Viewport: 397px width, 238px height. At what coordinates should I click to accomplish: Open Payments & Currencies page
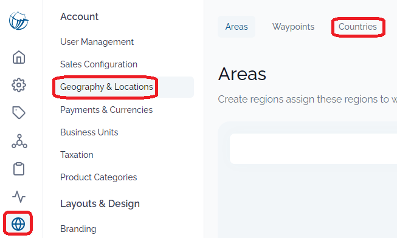point(106,110)
